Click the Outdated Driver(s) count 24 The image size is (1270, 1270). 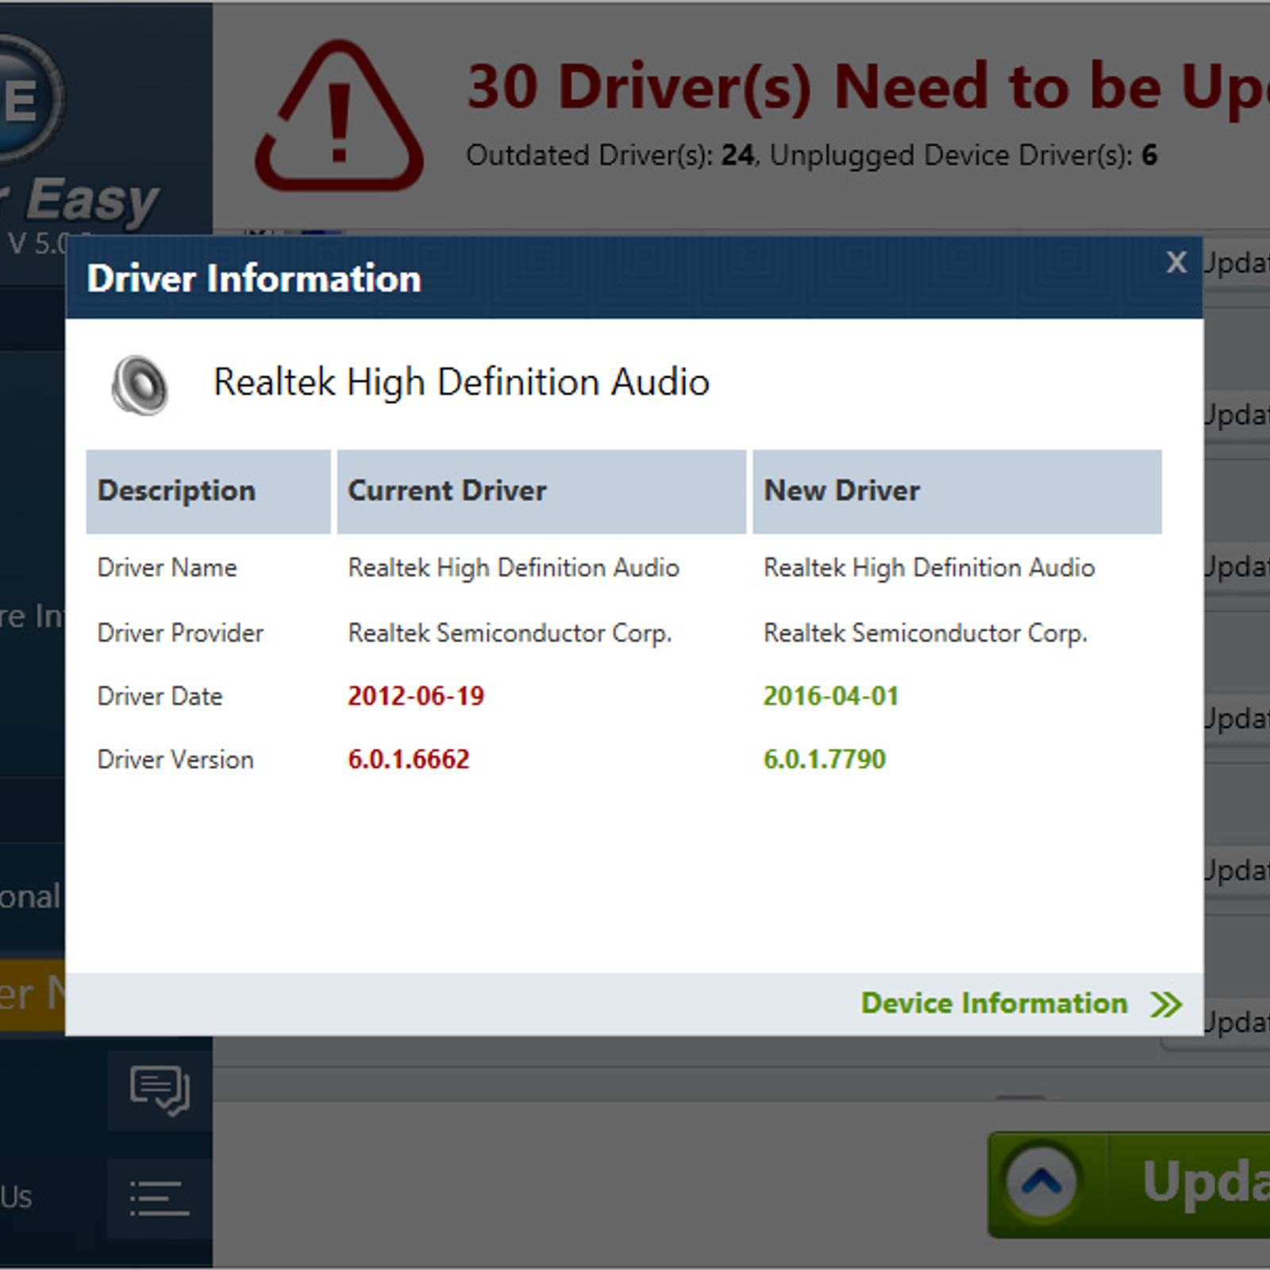737,156
